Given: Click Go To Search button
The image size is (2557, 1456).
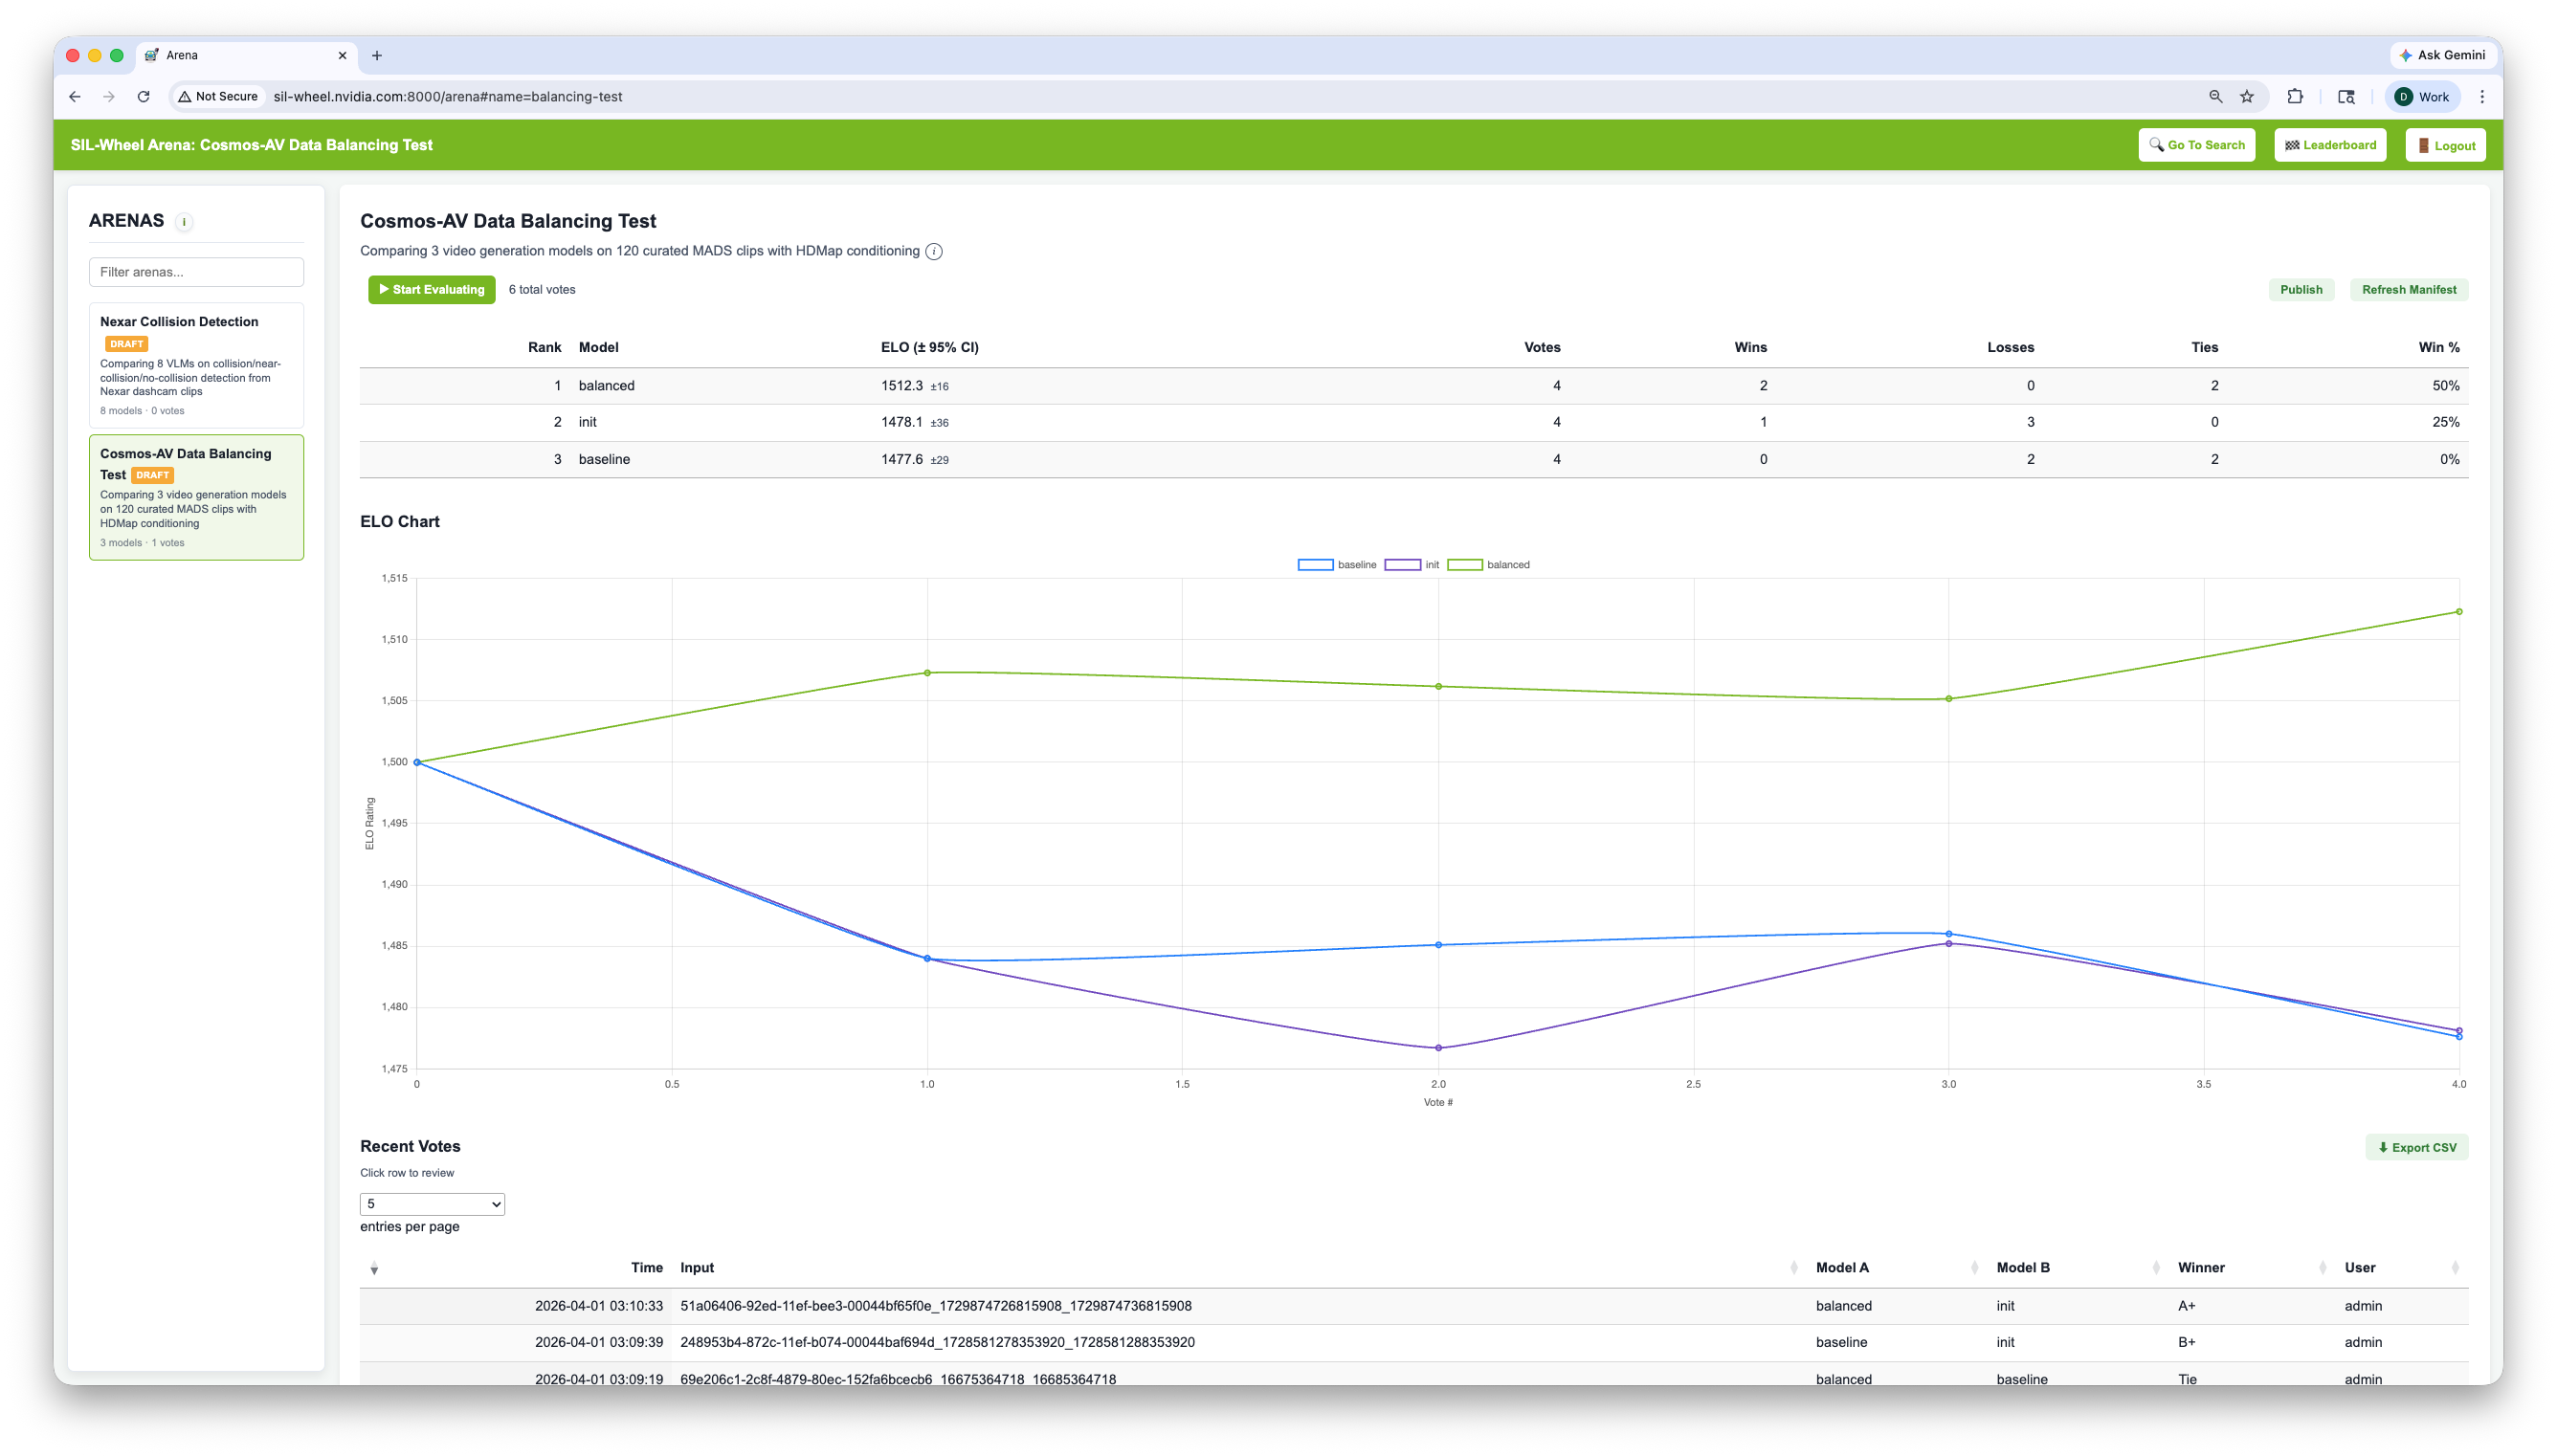Looking at the screenshot, I should (x=2196, y=145).
